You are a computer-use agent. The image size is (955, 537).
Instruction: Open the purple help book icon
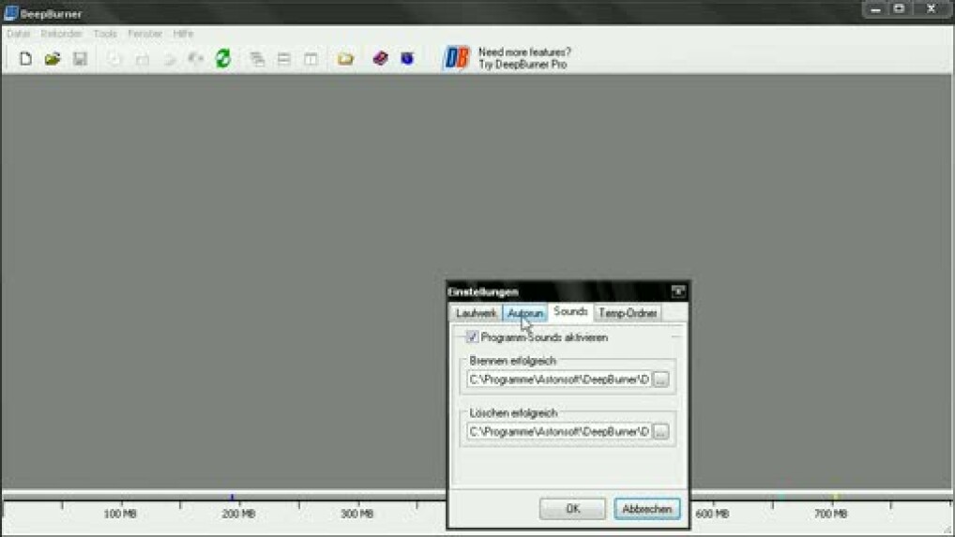(380, 59)
